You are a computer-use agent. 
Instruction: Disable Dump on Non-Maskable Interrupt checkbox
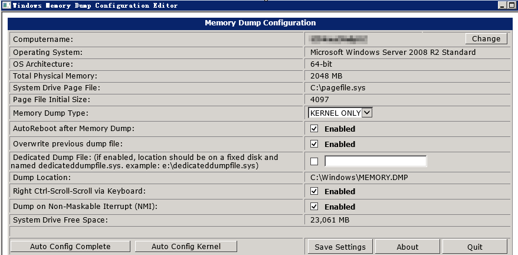click(x=314, y=207)
